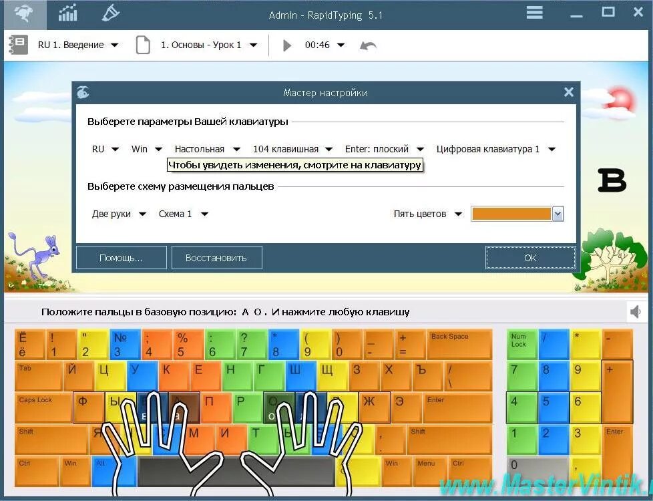Toggle keyboard sound speaker icon
Viewport: 653px width, 501px height.
636,311
